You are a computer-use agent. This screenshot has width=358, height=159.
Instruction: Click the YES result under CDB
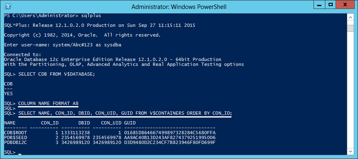9,94
